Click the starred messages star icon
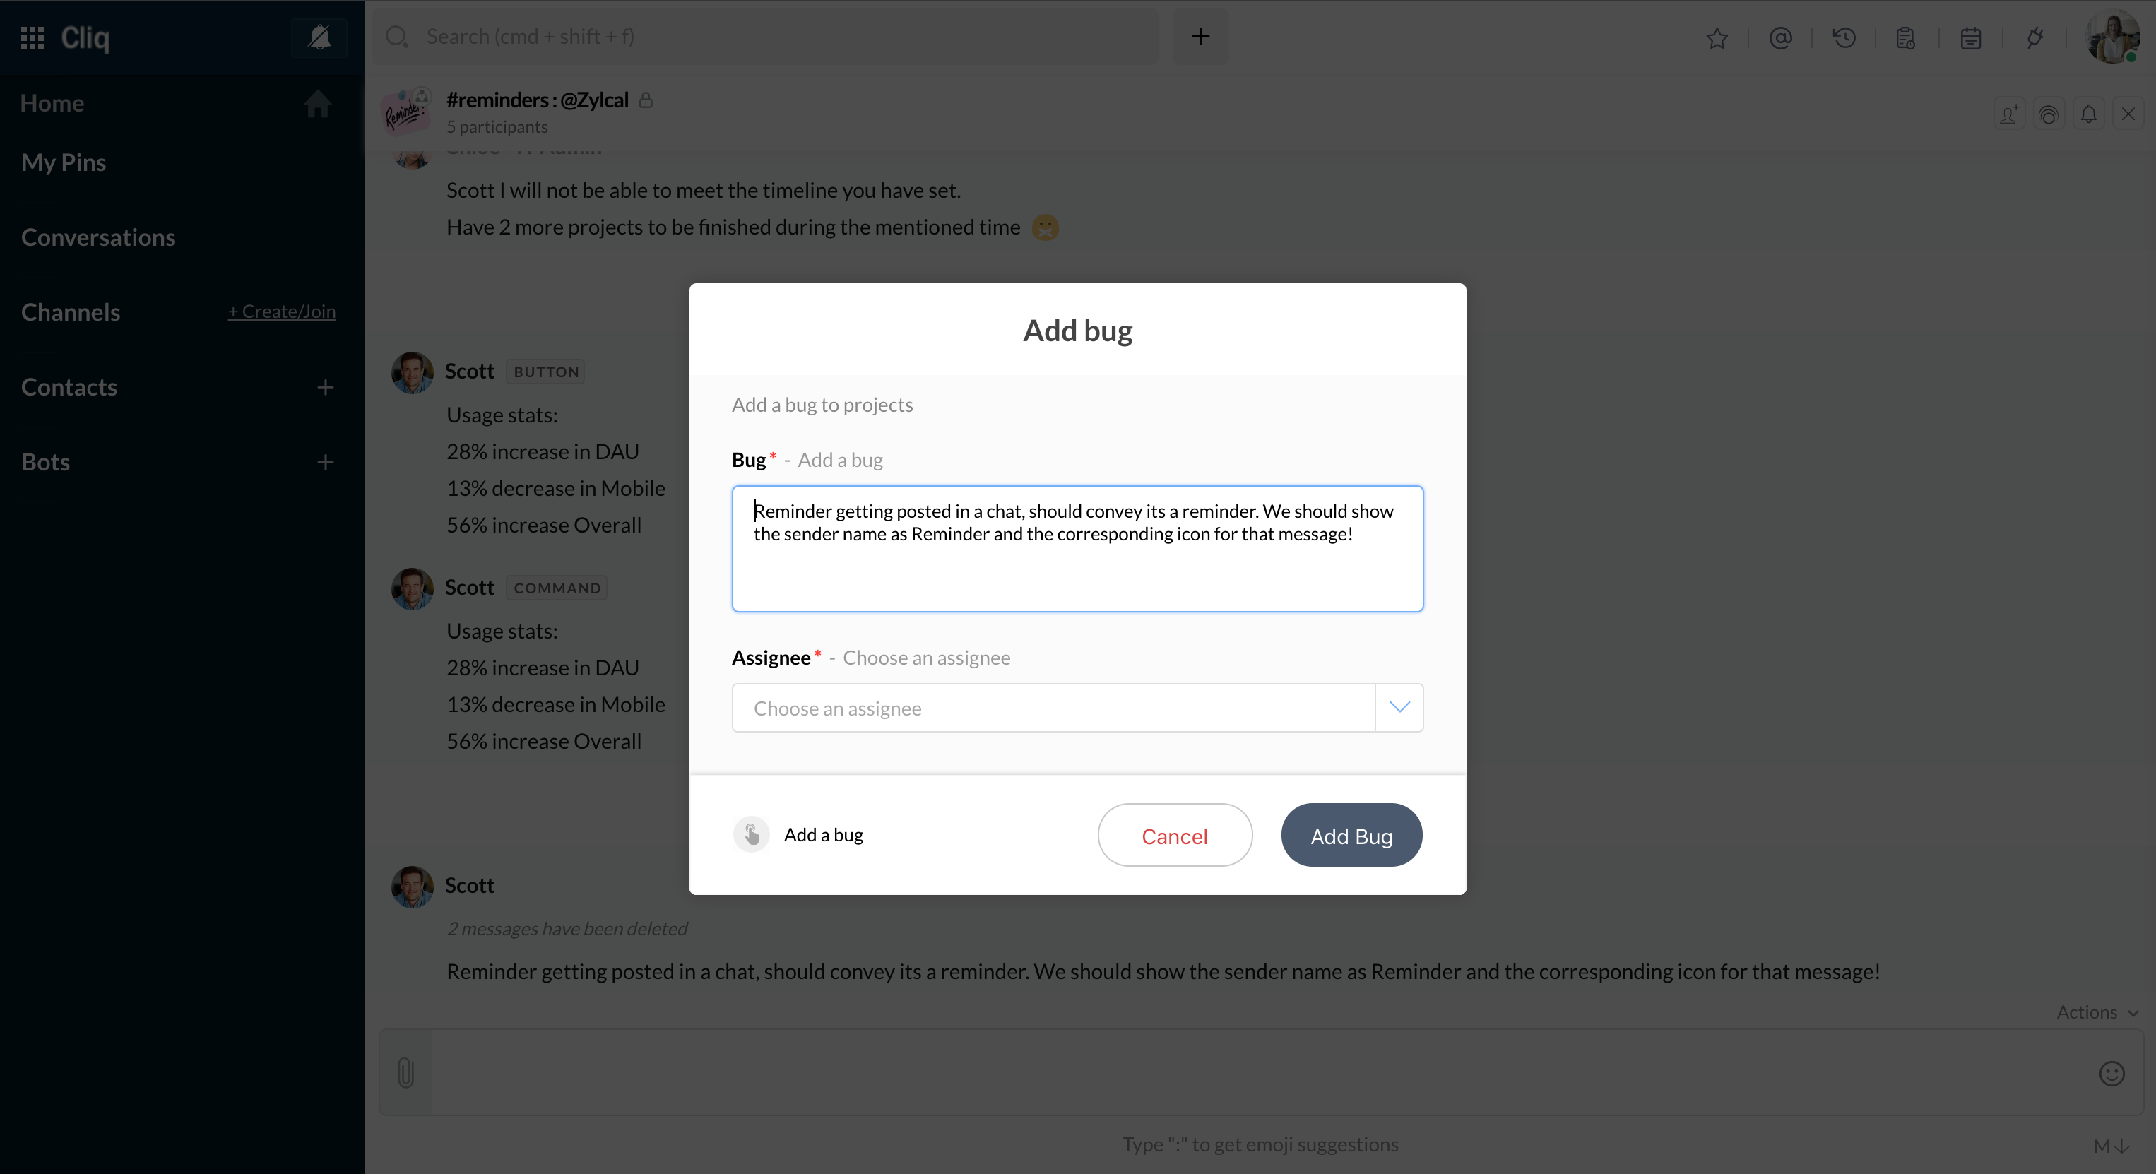The image size is (2156, 1174). coord(1717,37)
